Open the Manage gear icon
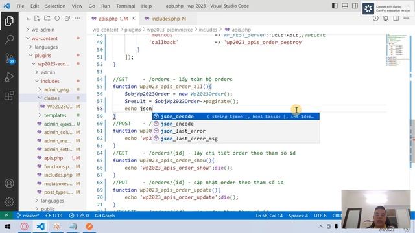This screenshot has height=233, width=415. click(9, 201)
